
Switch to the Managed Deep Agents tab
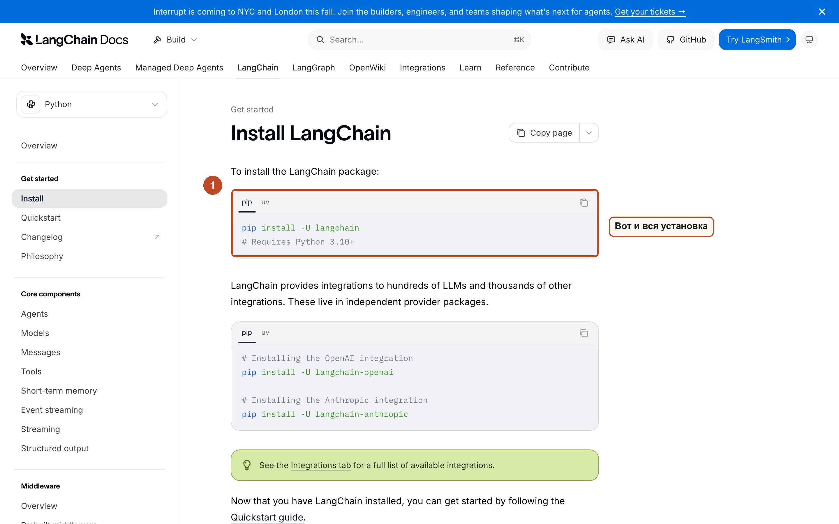click(179, 68)
